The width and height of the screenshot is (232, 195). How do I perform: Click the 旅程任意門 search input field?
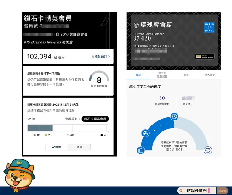tap(197, 191)
